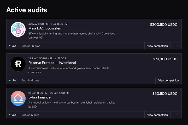Click the $300,500 USDC prize amount

(x=164, y=25)
